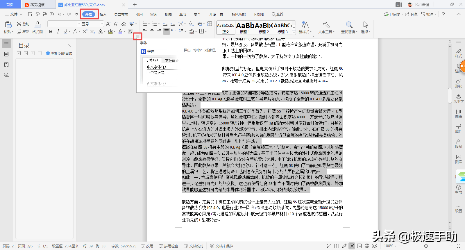Decrease font size with the A- icon
Viewport: 465px width, 250px height.
(116, 24)
